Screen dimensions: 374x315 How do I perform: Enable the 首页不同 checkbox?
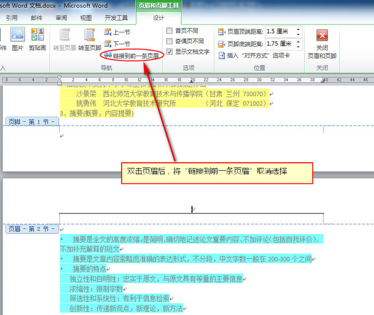tap(170, 31)
